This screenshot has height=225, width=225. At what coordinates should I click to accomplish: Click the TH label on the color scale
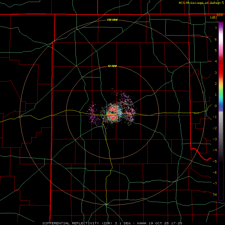[x=215, y=195]
